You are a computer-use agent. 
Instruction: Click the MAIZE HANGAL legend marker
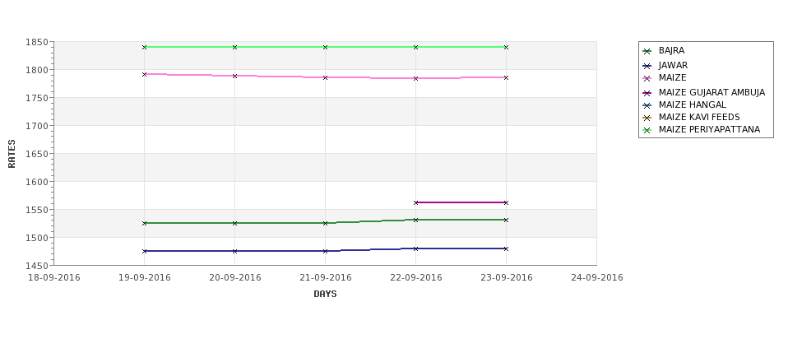[x=647, y=105]
